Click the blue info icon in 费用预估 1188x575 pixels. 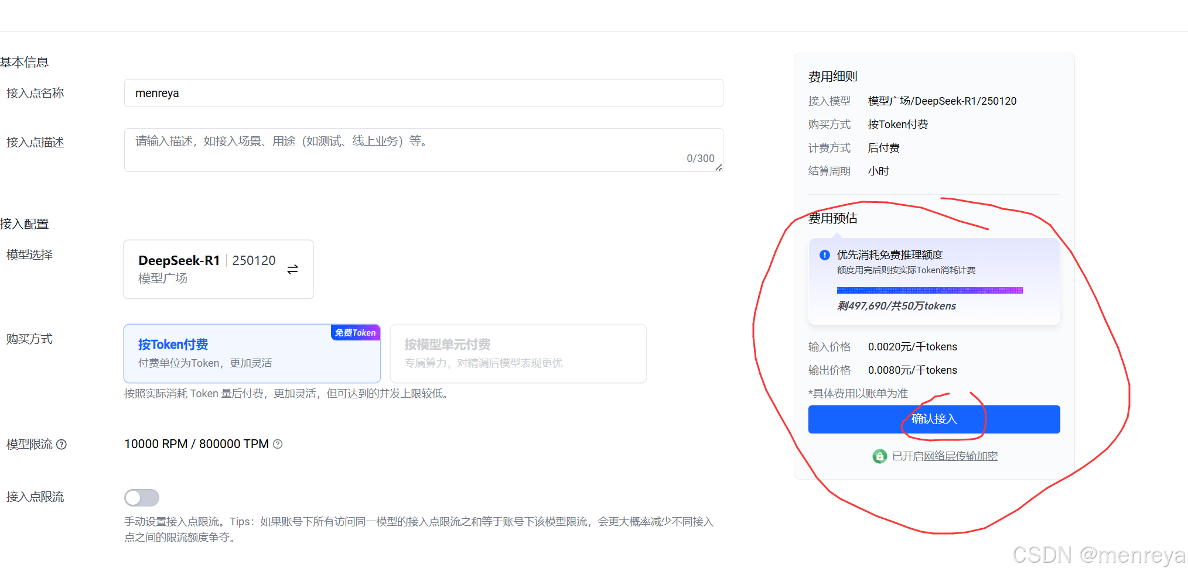coord(824,255)
